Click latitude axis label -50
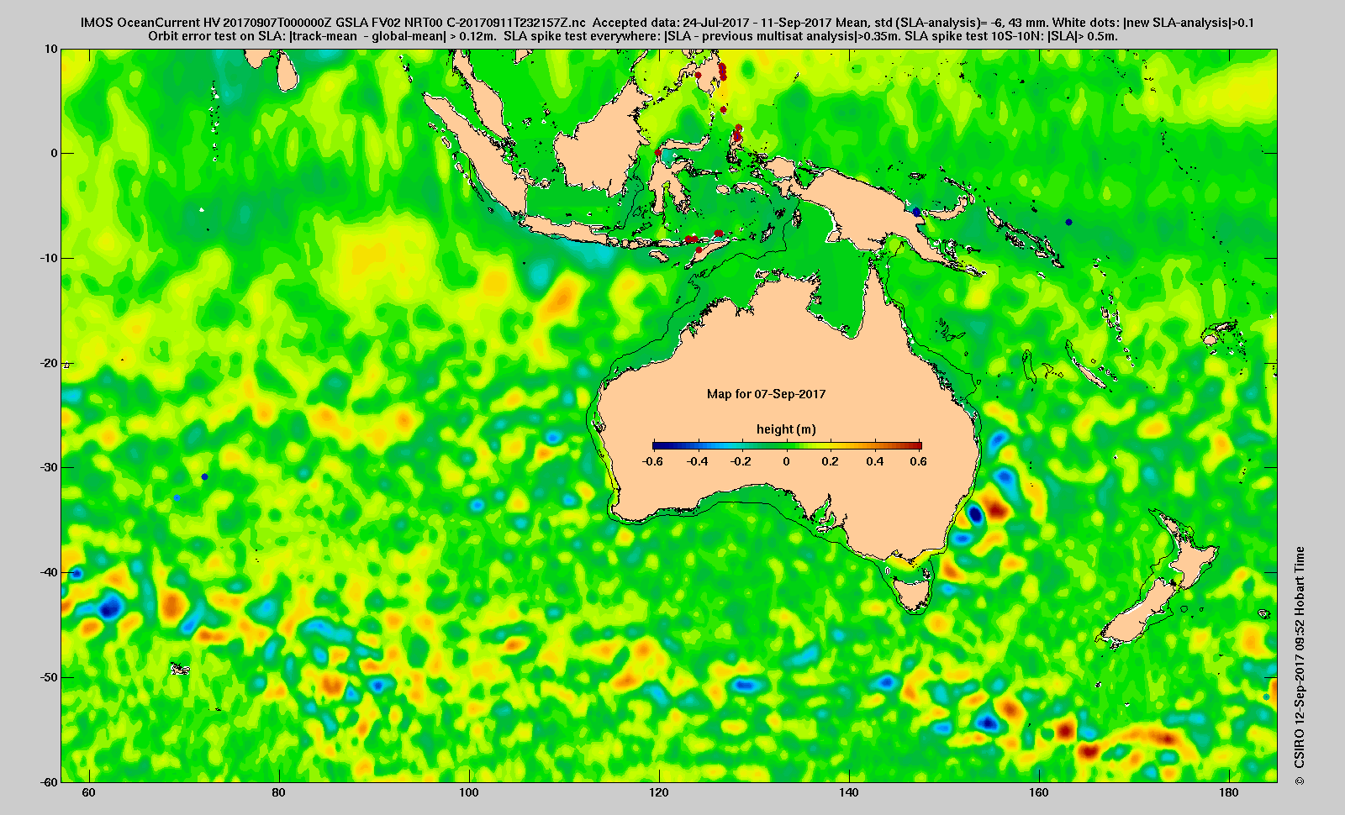 click(x=50, y=677)
